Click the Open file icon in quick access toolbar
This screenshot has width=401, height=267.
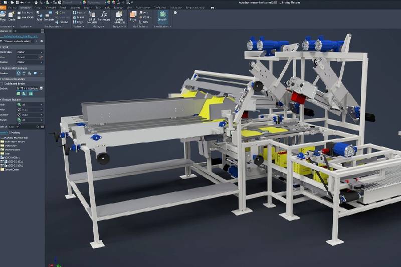(x=12, y=2)
